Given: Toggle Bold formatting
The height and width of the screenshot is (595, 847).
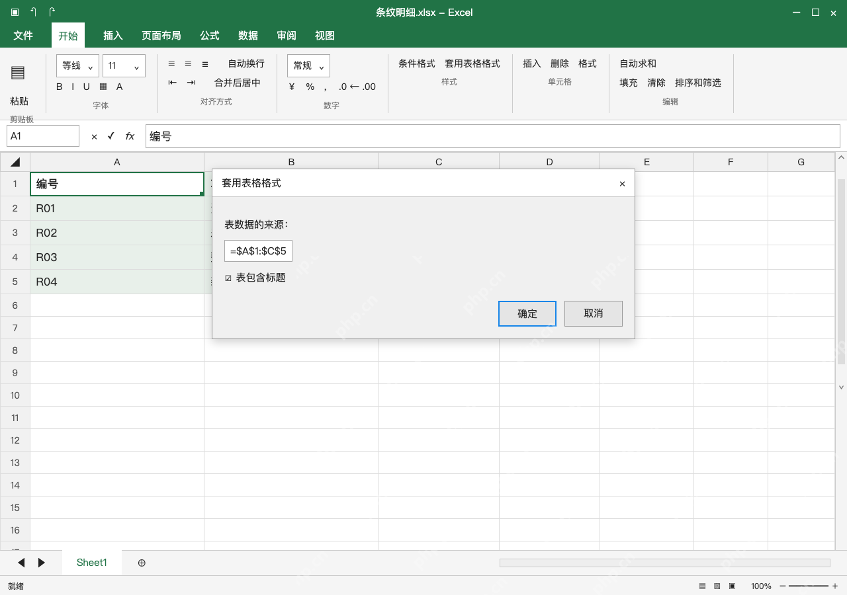Looking at the screenshot, I should click(60, 87).
